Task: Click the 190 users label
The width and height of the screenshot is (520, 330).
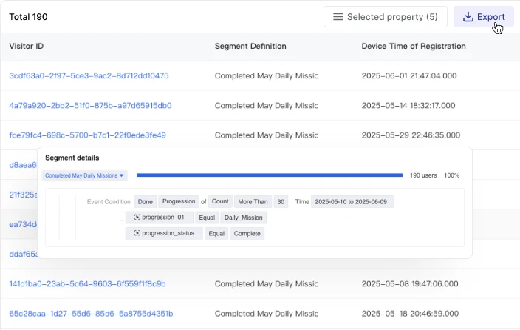Action: pos(423,175)
